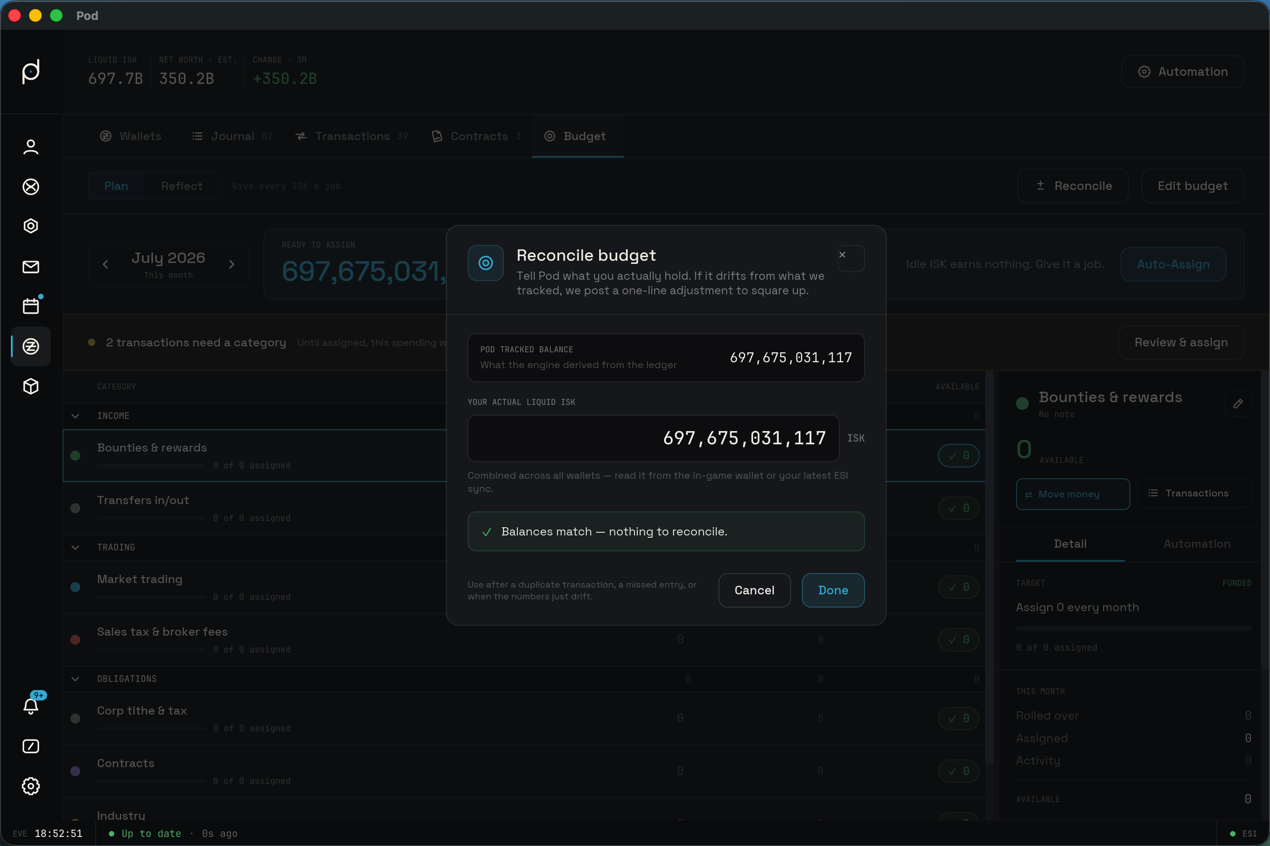Click the Pod logo in the sidebar

(31, 72)
